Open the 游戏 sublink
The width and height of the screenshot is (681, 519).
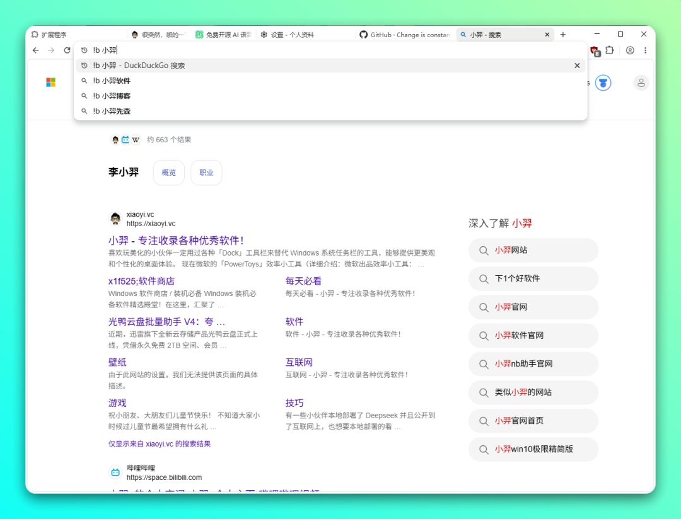coord(117,403)
